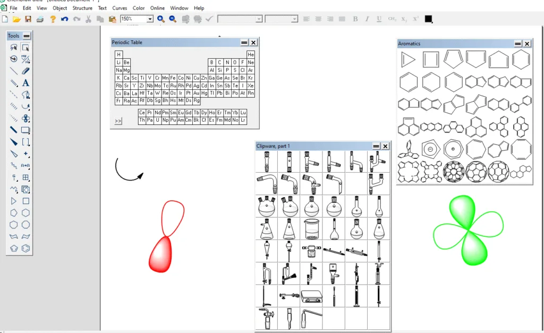Click the Help question mark icon
This screenshot has height=333, width=544.
[53, 19]
